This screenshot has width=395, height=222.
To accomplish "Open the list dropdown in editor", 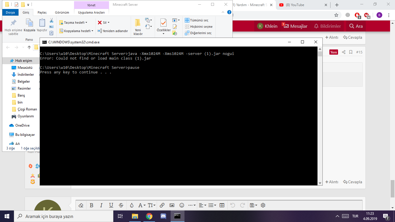I will pos(213,205).
